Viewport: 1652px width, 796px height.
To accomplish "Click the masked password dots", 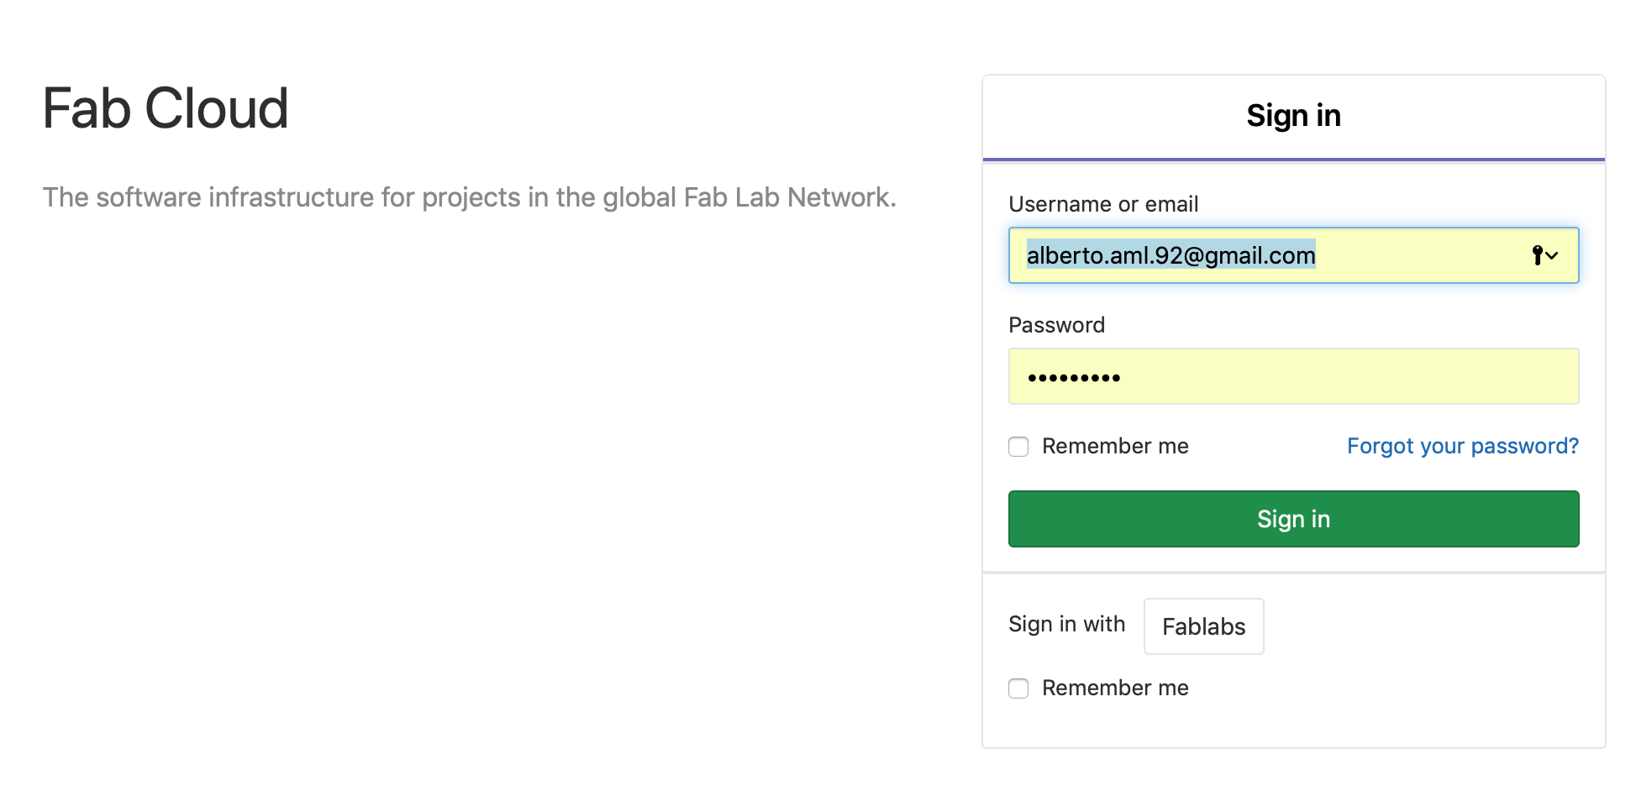I will [x=1074, y=378].
